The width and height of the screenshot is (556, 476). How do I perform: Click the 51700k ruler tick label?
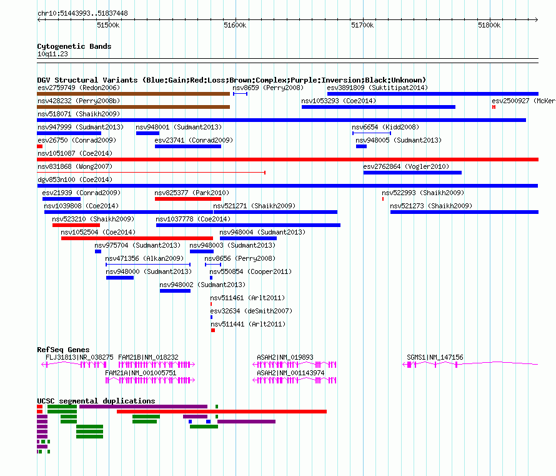[362, 25]
